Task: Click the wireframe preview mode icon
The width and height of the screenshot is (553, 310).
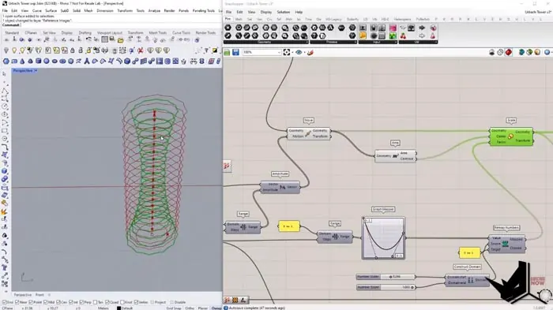Action: [x=500, y=53]
